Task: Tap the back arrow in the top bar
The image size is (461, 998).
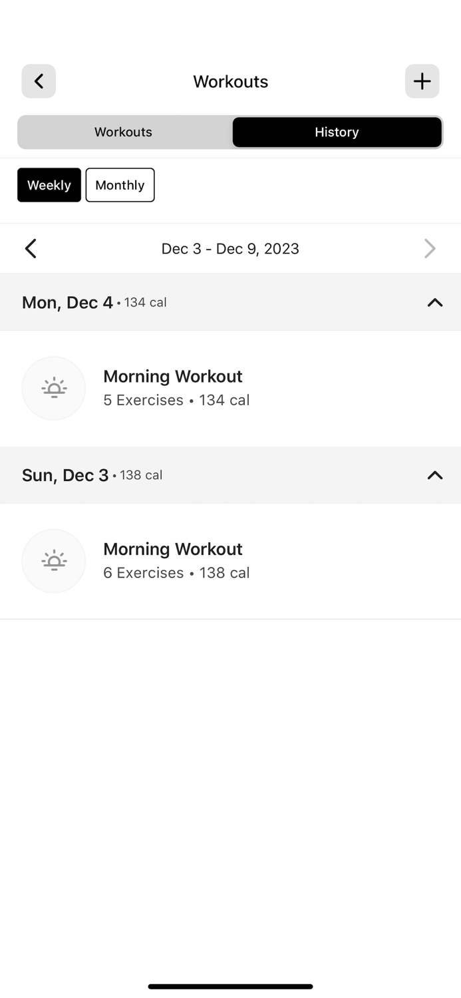Action: click(x=39, y=81)
